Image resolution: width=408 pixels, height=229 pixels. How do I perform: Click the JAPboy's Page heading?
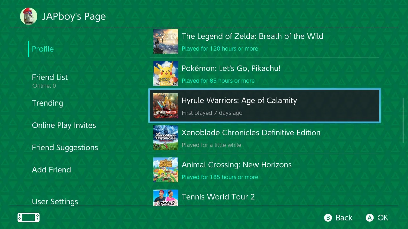click(74, 17)
